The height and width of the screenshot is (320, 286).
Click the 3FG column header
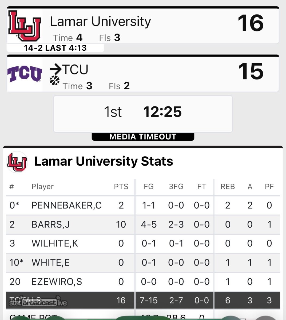(176, 186)
